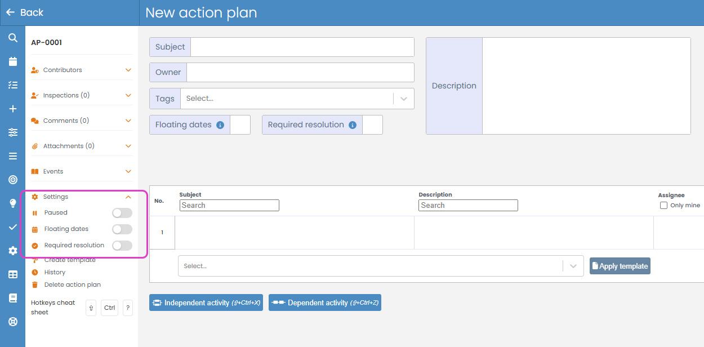
Task: Click the shift arrow hotkey button
Action: point(91,308)
